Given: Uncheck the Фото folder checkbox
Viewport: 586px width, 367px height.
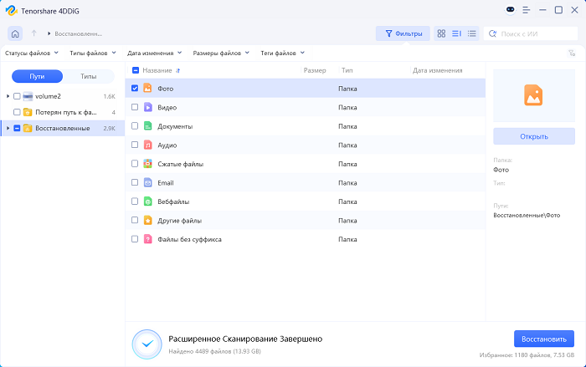Looking at the screenshot, I should click(x=136, y=88).
